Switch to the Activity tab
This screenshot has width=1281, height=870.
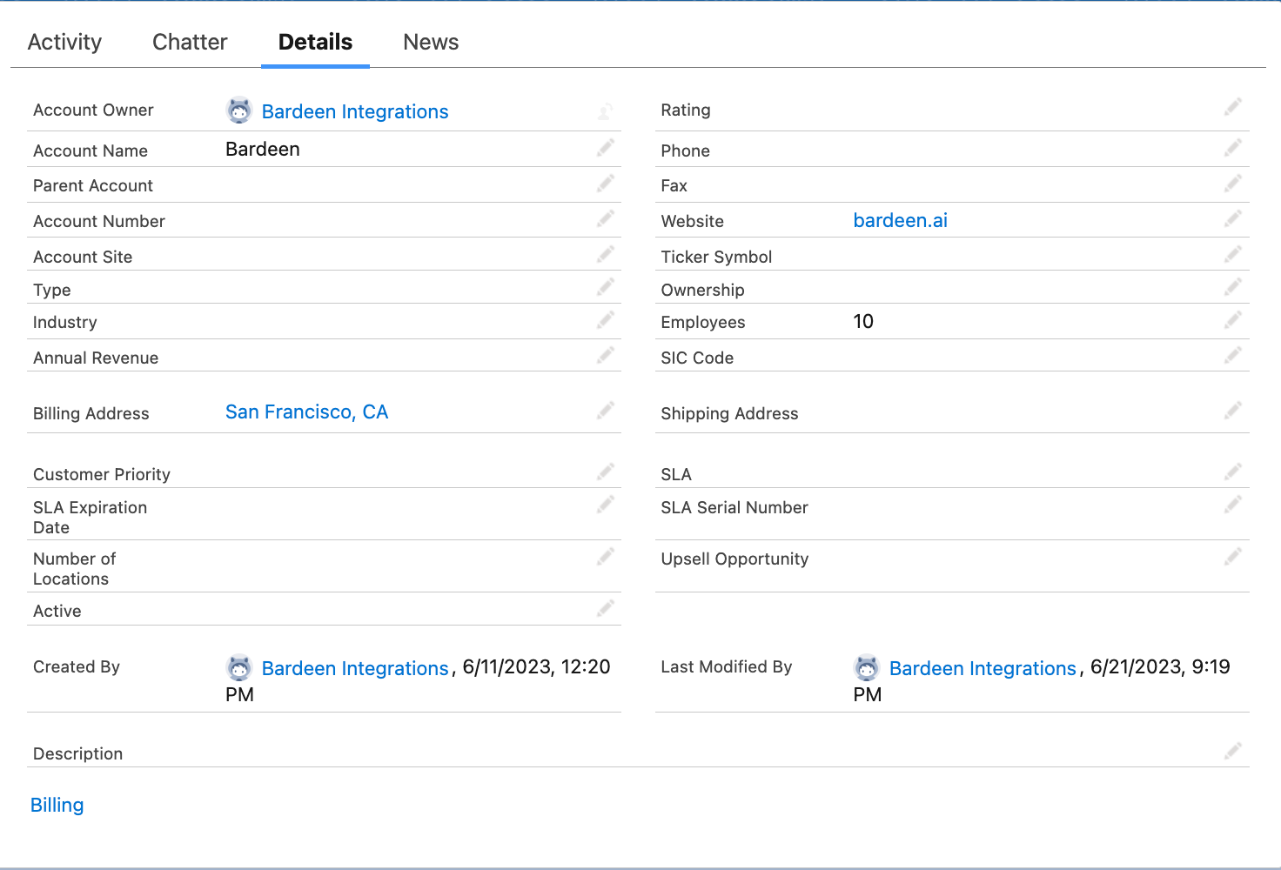[64, 42]
